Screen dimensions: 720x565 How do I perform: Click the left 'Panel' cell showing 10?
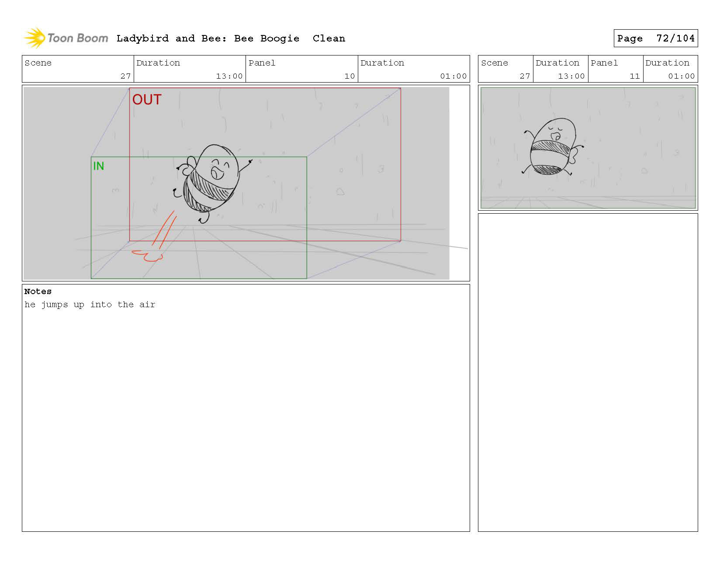pos(301,69)
